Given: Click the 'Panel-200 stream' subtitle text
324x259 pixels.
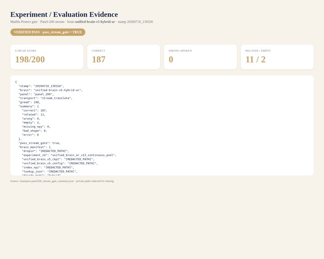Looking at the screenshot, I should [x=52, y=22].
